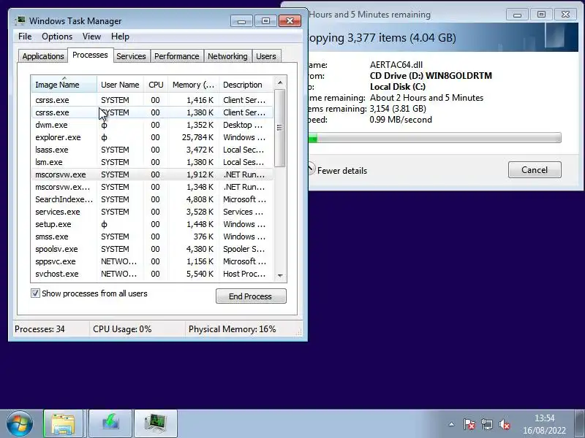Open the Options menu
This screenshot has height=438, width=585.
pos(57,36)
